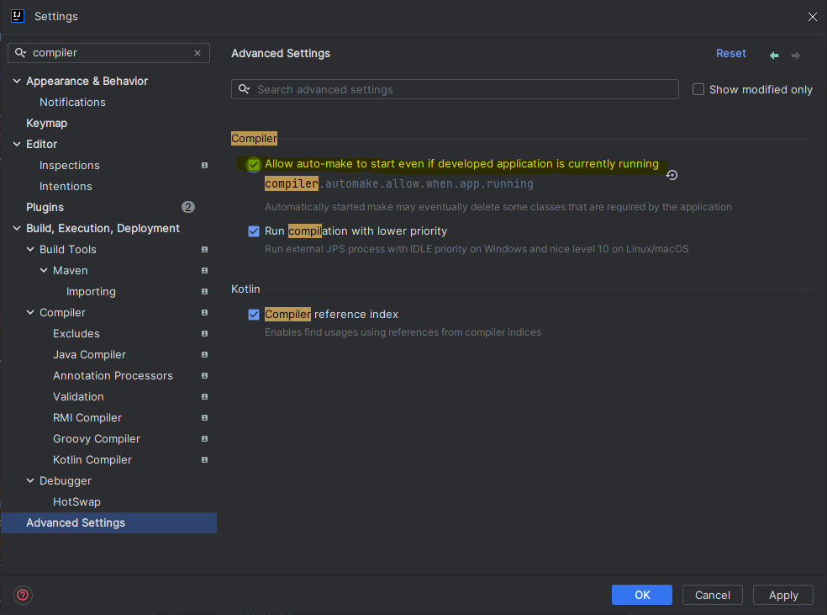The width and height of the screenshot is (827, 615).
Task: Click the Kotlin section heading
Action: click(245, 289)
